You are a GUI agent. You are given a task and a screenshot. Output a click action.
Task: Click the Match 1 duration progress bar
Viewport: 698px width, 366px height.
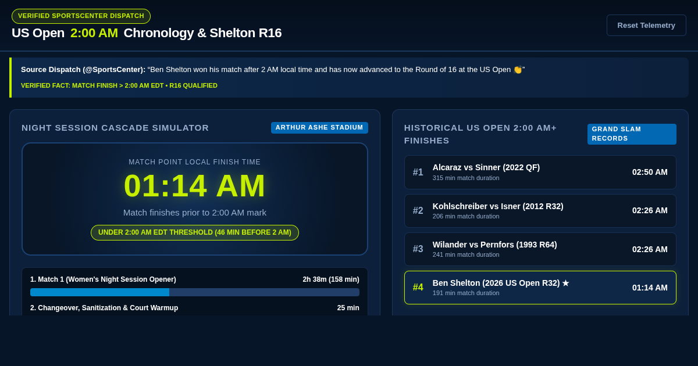click(195, 292)
